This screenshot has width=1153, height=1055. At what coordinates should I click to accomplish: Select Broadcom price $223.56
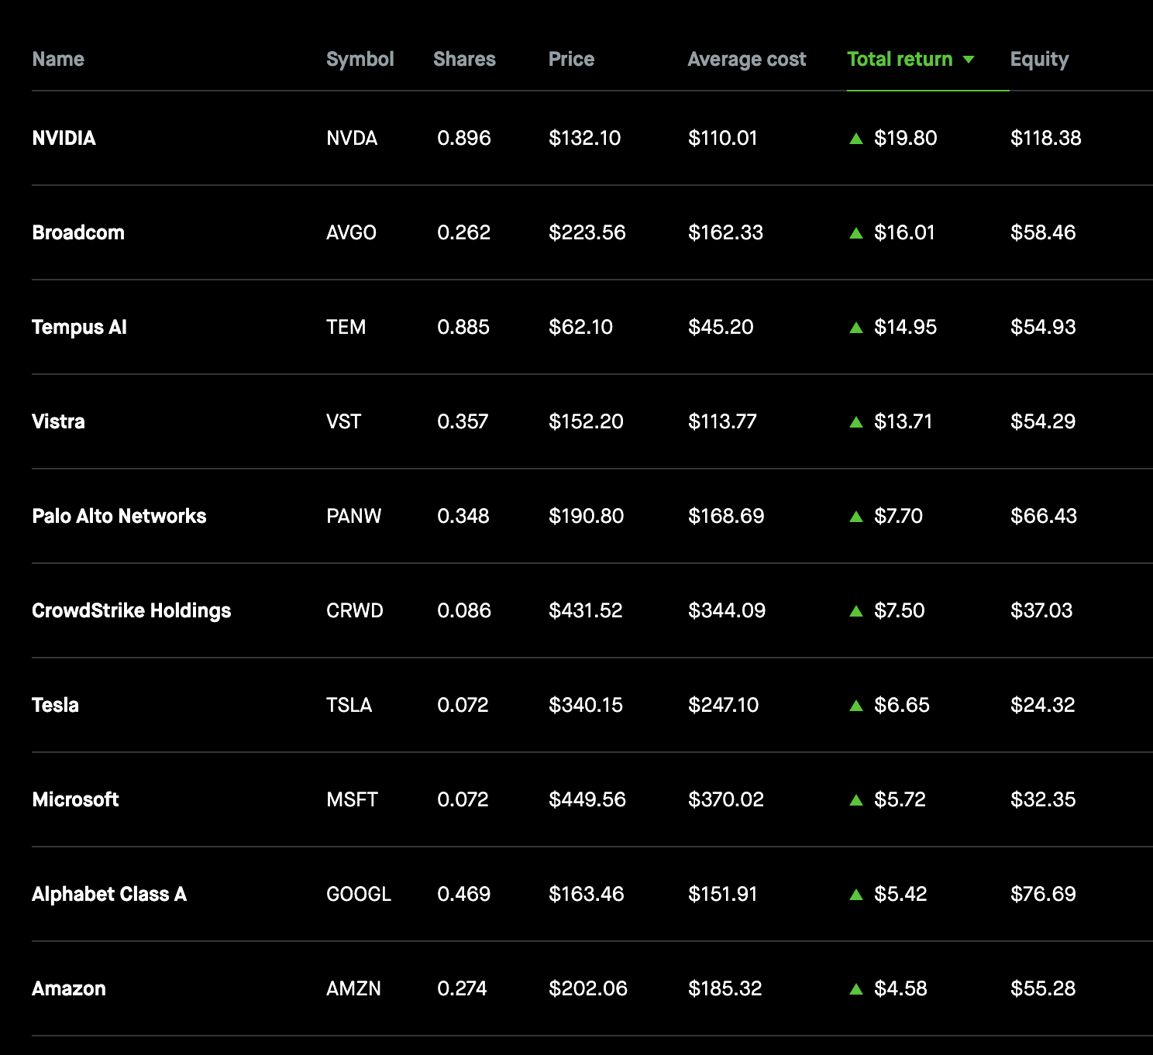587,232
